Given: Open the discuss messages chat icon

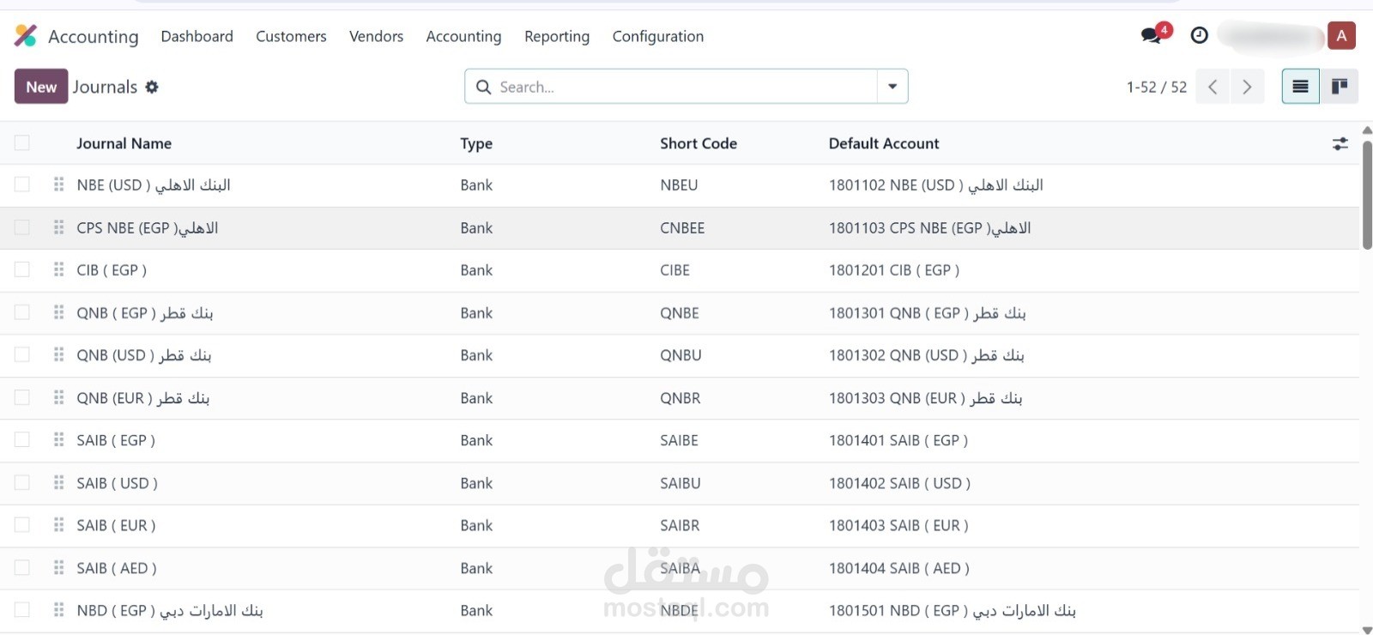Looking at the screenshot, I should pos(1152,35).
